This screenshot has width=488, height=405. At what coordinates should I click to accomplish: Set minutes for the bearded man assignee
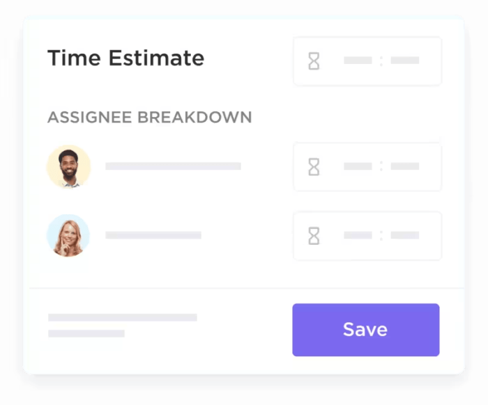[x=405, y=167]
